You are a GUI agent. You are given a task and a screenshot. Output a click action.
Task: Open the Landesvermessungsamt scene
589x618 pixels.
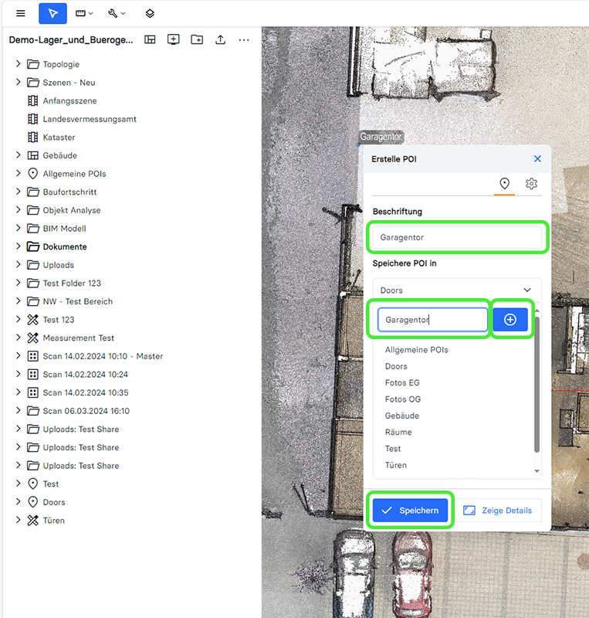coord(90,119)
